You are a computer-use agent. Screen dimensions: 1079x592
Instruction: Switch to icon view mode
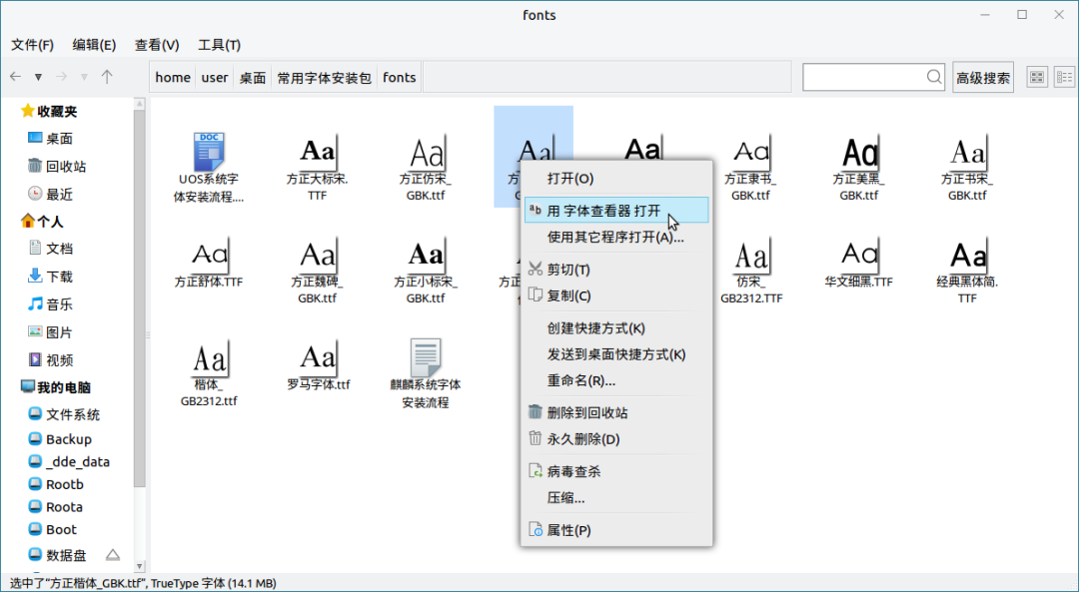(1037, 77)
